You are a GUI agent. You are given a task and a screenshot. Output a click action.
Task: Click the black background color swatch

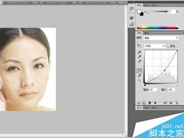(x=142, y=14)
